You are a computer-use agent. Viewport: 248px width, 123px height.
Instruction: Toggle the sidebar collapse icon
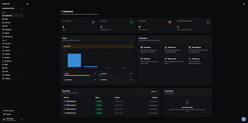pos(27,4)
